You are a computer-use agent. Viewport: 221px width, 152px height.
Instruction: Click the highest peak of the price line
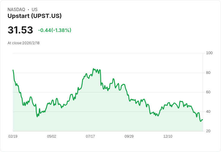[x=94, y=69]
